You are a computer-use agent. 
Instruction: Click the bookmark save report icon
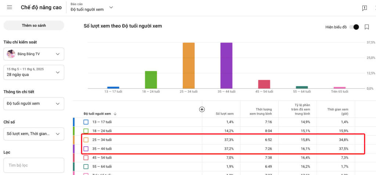[366, 27]
